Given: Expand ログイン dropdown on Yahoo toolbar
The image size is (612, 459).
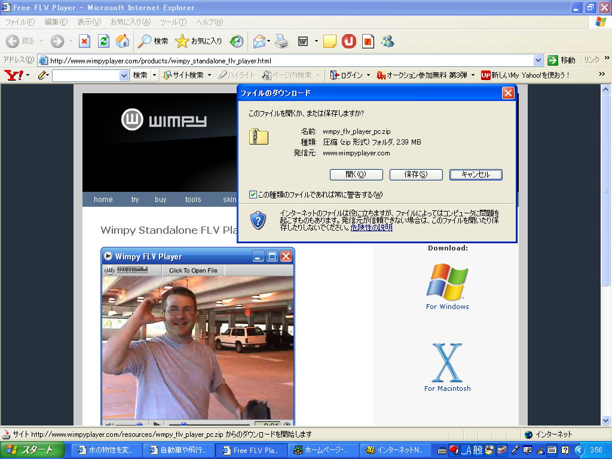Looking at the screenshot, I should 368,75.
